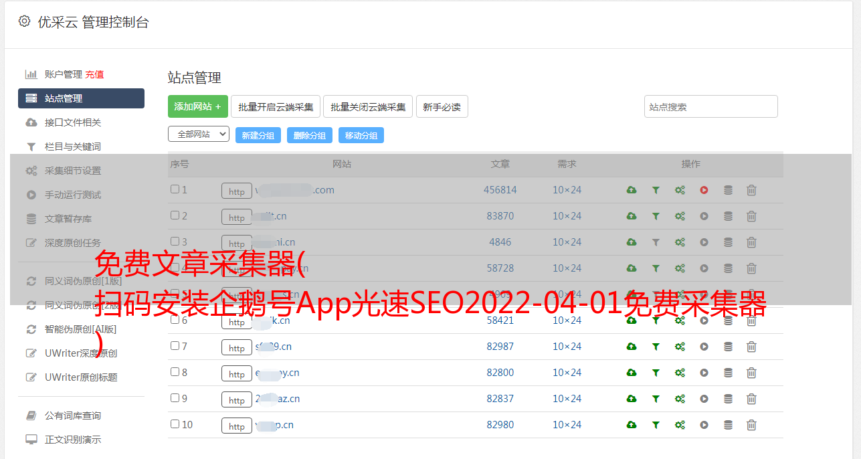Tick the checkbox for row 2
This screenshot has height=459, width=861.
click(x=175, y=215)
